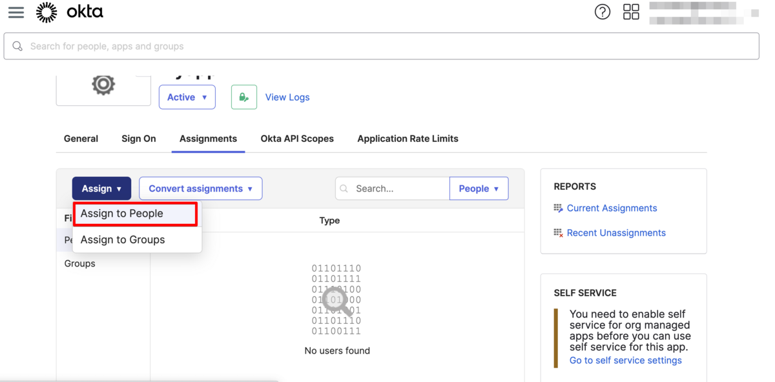Switch to the Sign On tab
Screen dimensions: 775x382
point(139,139)
